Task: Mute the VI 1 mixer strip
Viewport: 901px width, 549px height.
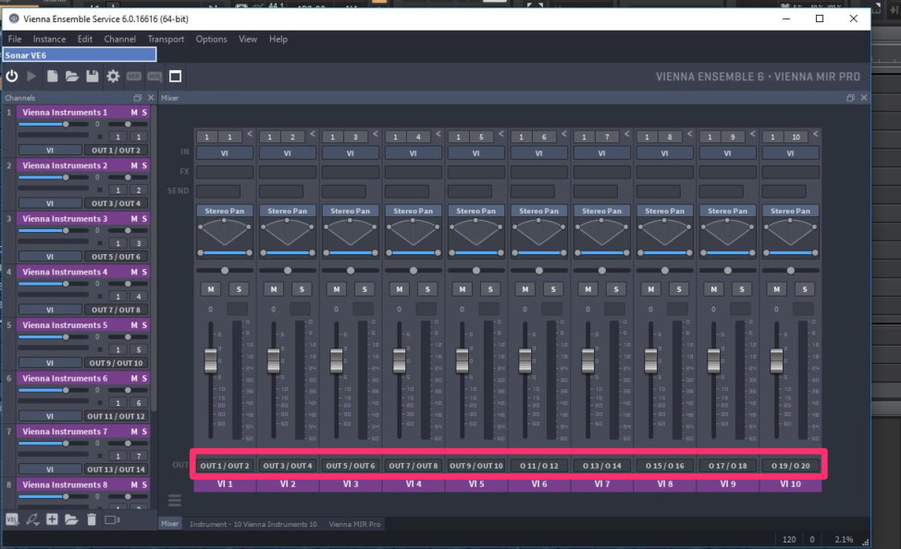Action: 211,289
